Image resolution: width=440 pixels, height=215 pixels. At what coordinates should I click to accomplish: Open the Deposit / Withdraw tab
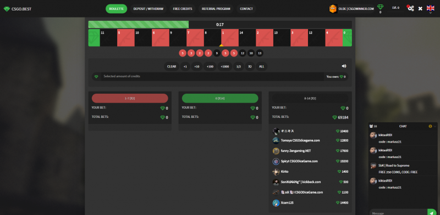(148, 9)
